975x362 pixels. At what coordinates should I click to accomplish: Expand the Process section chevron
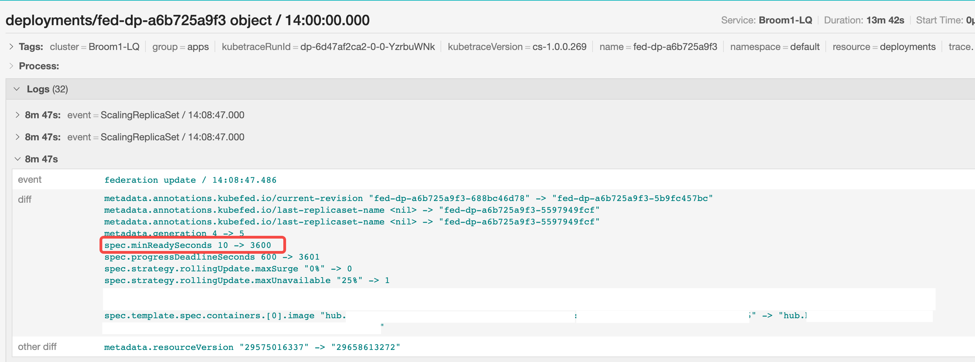pyautogui.click(x=11, y=66)
